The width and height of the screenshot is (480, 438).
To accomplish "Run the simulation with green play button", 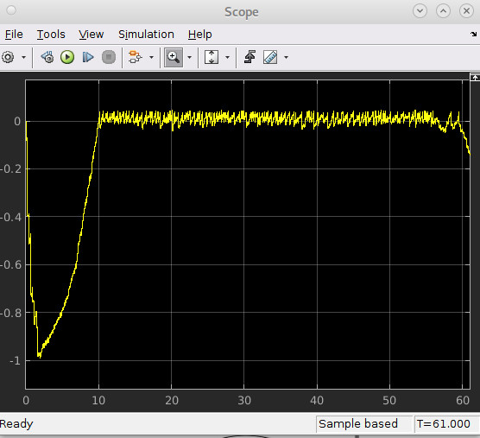I will [x=67, y=57].
